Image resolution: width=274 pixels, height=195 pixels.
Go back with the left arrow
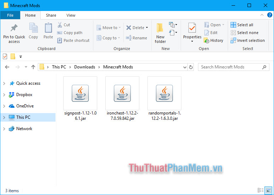click(7, 67)
